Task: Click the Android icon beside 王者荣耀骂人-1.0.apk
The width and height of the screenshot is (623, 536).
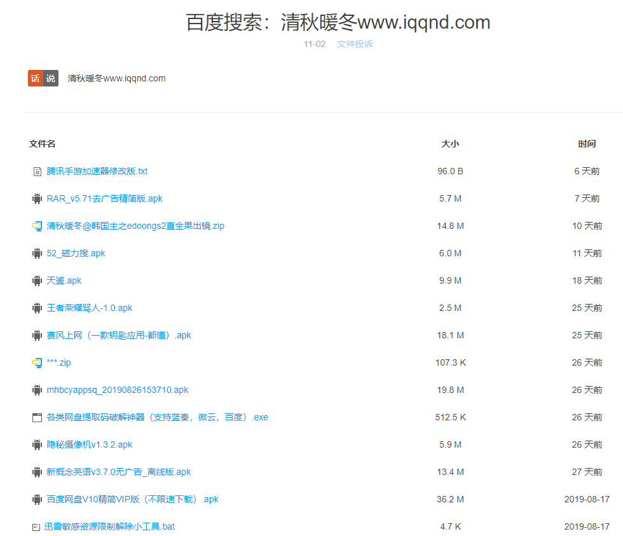Action: pos(37,308)
